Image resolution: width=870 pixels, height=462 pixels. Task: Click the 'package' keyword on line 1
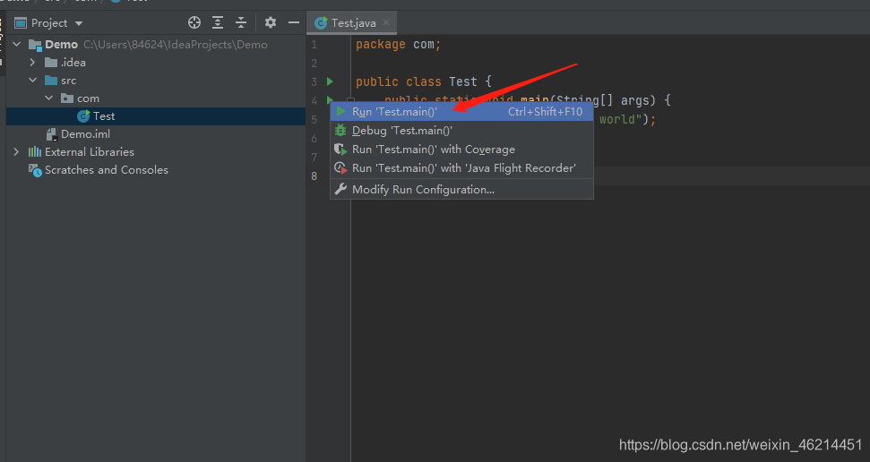pos(381,45)
